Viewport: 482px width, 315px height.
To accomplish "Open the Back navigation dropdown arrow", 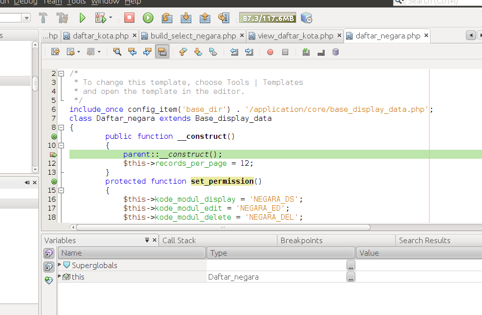I will pos(78,51).
